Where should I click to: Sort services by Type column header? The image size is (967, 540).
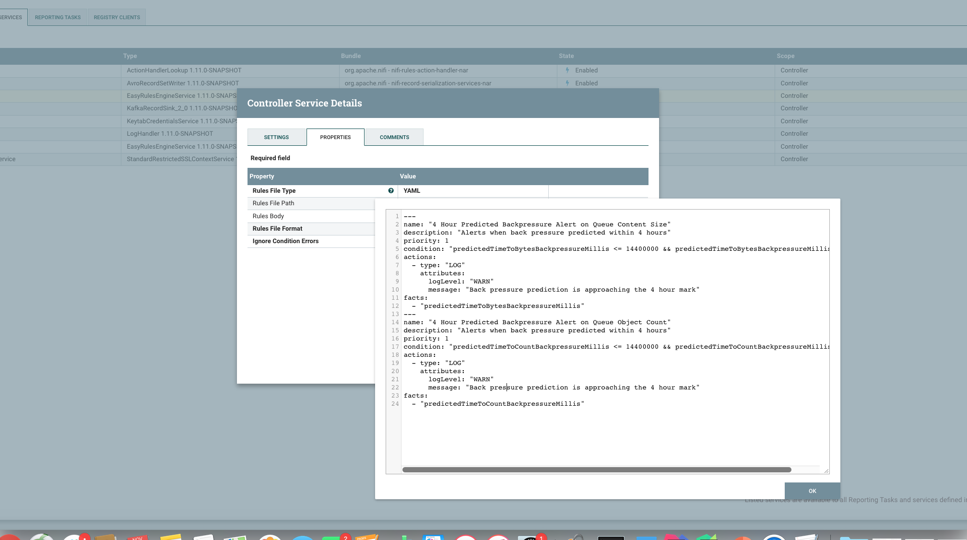pos(130,56)
